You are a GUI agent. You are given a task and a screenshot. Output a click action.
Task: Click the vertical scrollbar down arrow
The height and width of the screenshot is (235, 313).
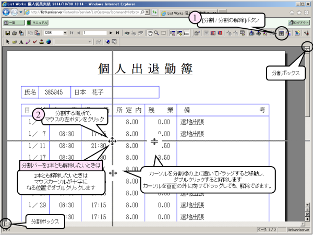click(x=307, y=205)
